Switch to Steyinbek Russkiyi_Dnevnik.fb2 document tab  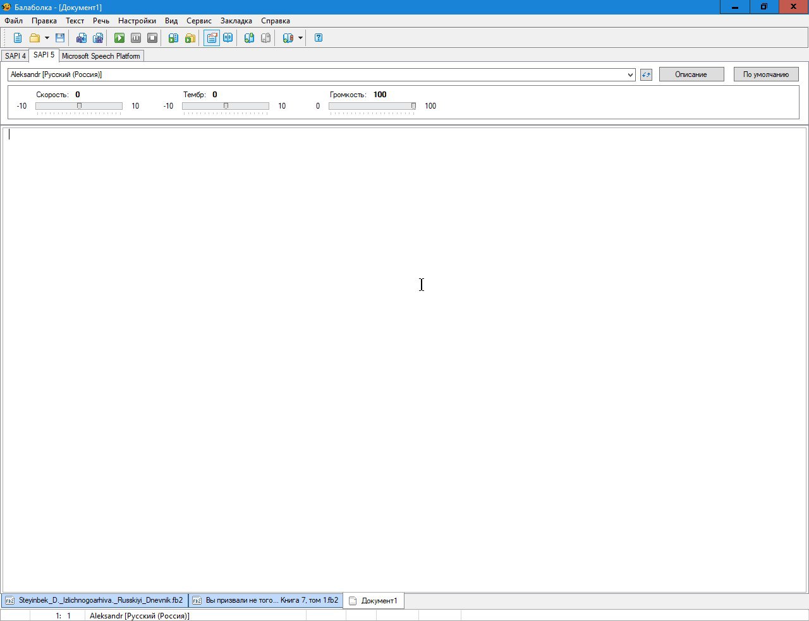(x=95, y=600)
